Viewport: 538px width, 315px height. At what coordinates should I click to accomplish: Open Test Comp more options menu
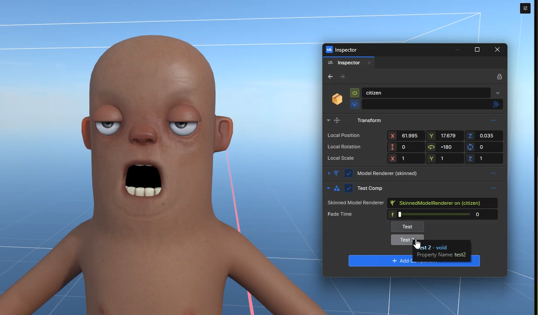click(493, 188)
